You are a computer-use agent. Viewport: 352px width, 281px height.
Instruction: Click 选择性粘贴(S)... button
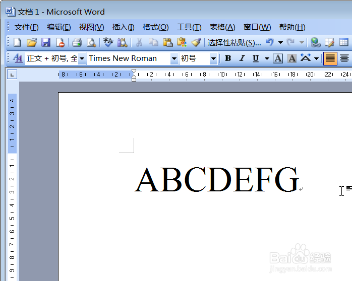click(234, 42)
